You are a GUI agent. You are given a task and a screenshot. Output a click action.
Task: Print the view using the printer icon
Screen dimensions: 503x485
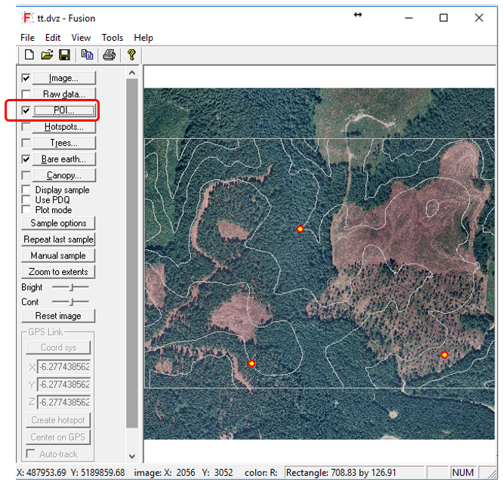pos(109,54)
